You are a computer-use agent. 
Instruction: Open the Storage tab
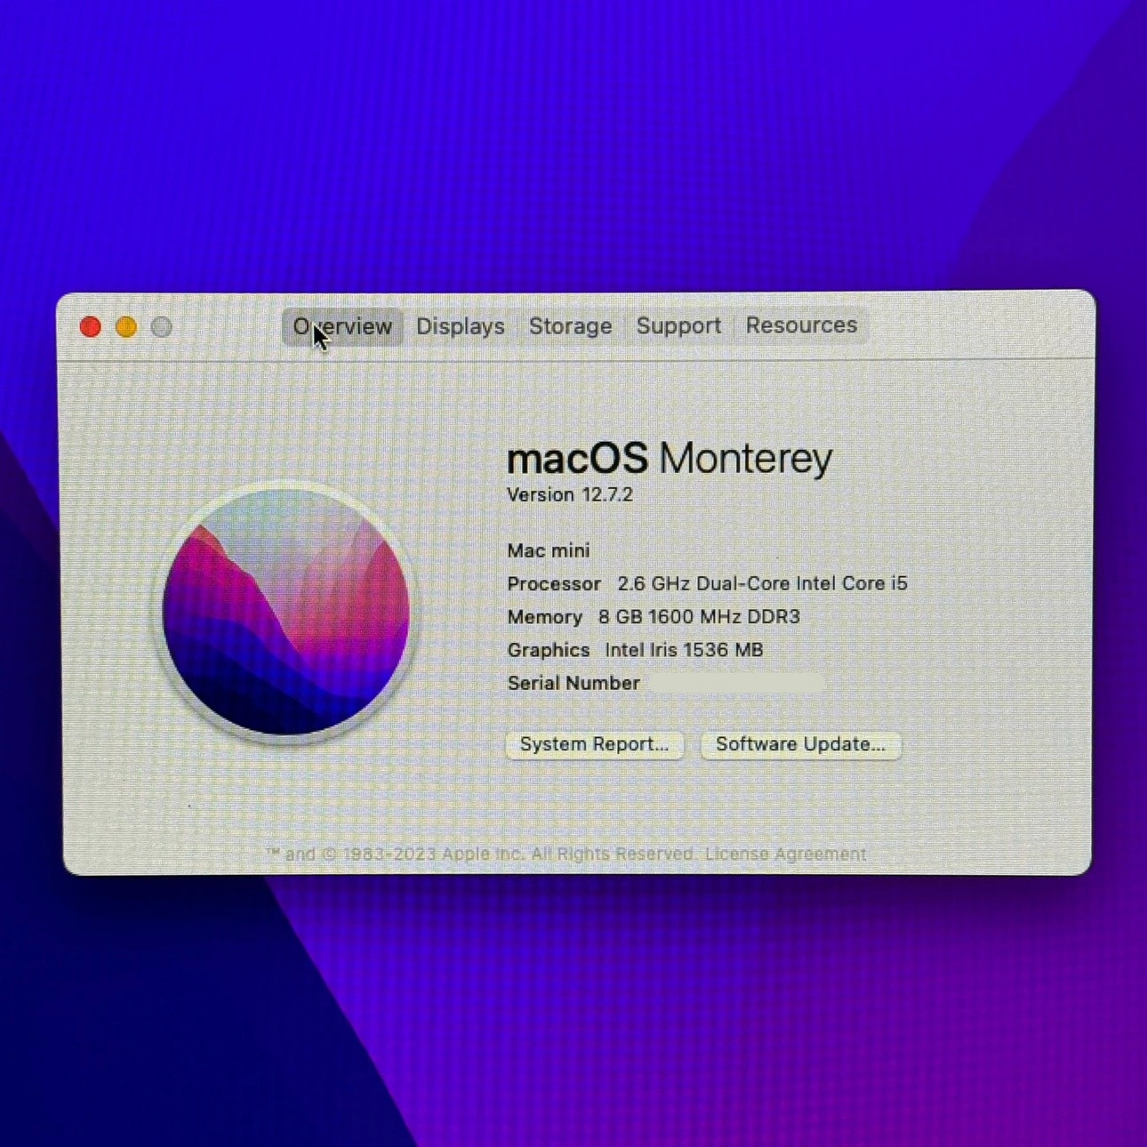click(x=570, y=326)
